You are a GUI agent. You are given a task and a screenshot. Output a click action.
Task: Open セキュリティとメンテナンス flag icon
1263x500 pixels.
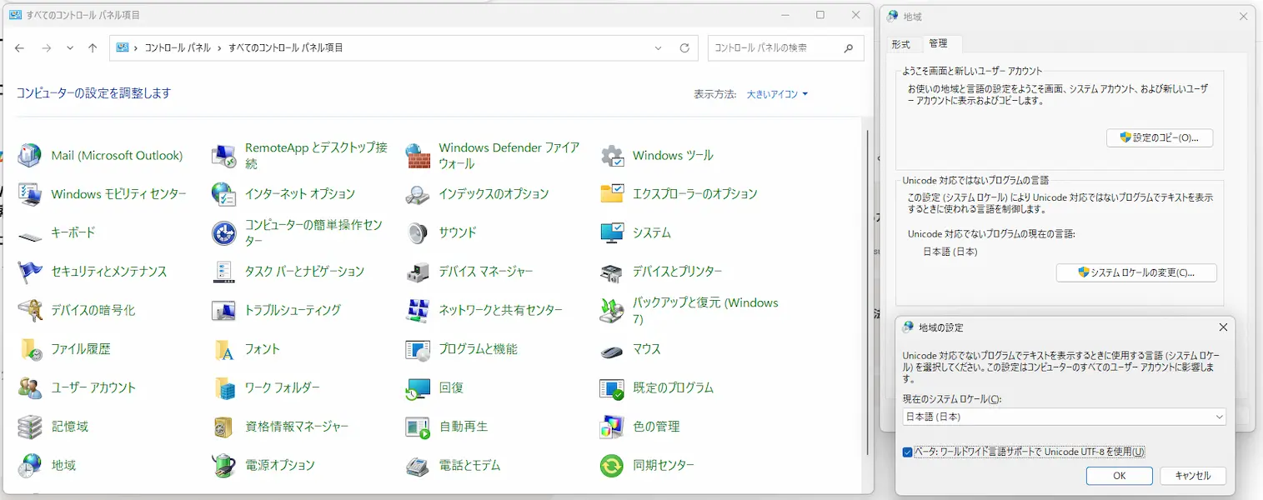click(30, 272)
